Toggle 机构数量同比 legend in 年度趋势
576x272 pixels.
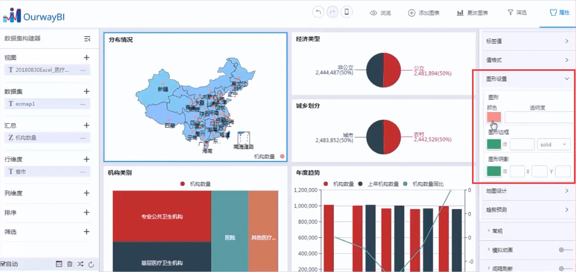[423, 184]
